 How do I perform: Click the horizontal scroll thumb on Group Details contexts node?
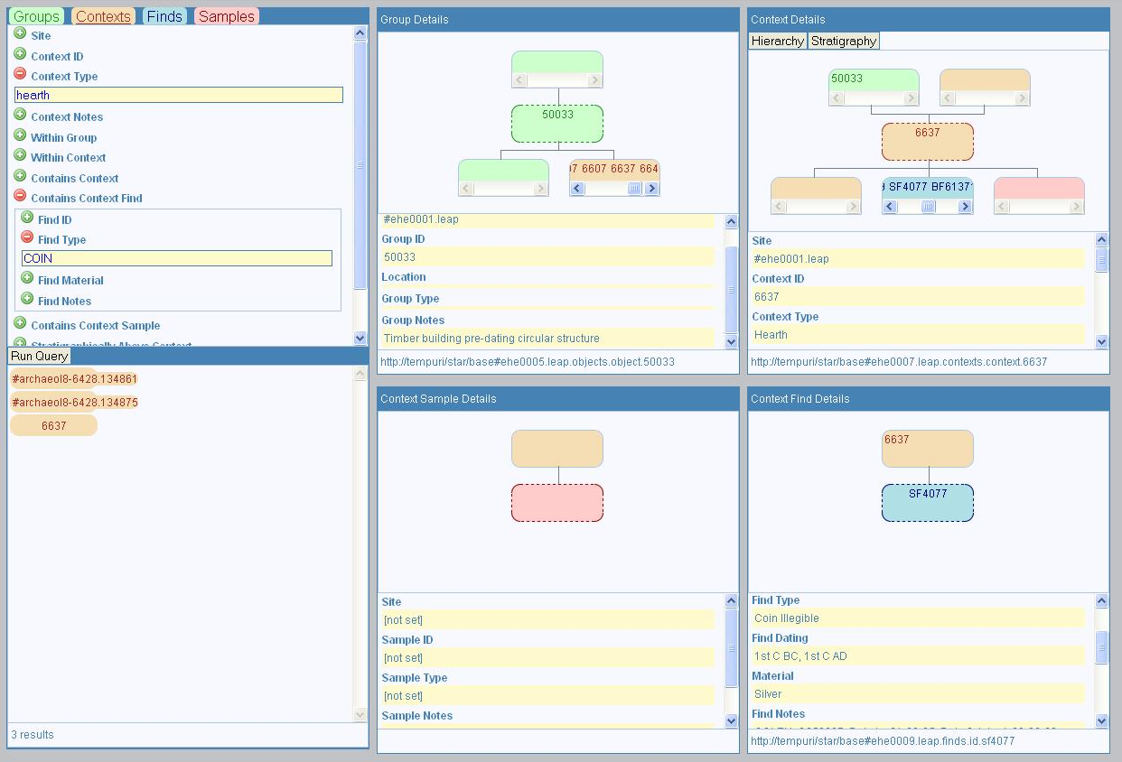(635, 189)
